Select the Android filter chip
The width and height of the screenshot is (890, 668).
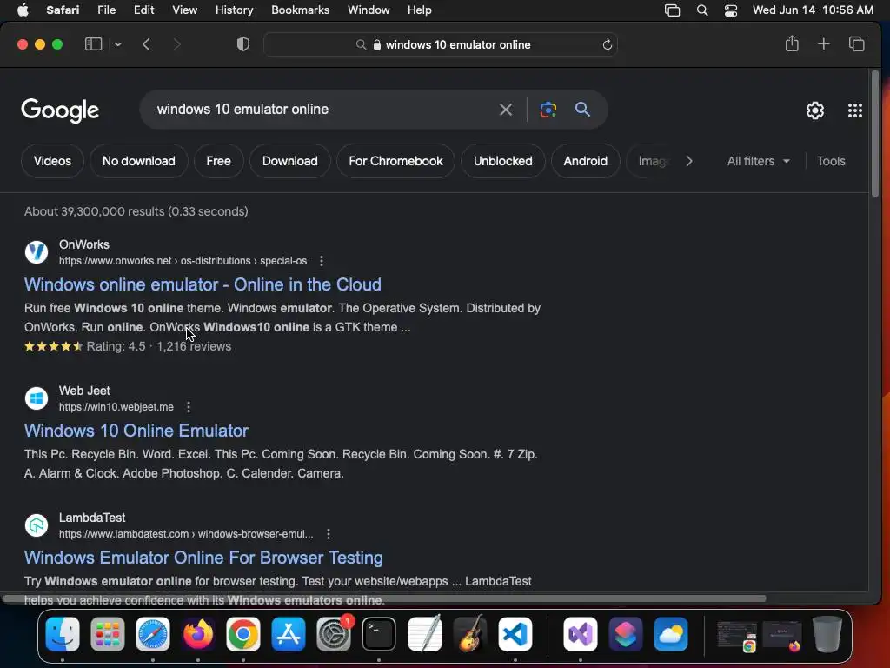(585, 161)
